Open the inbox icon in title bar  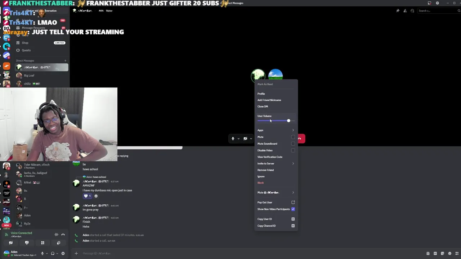(429, 3)
